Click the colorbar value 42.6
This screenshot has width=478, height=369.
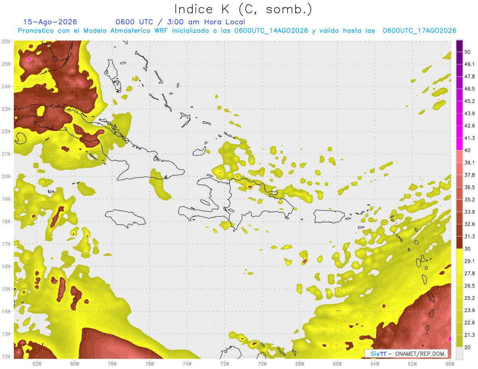tap(470, 126)
